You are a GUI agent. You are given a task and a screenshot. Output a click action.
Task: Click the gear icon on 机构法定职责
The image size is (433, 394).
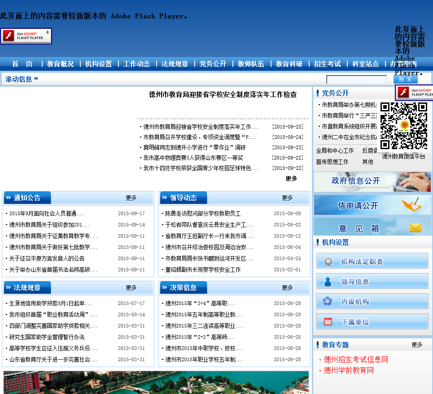[x=328, y=261]
